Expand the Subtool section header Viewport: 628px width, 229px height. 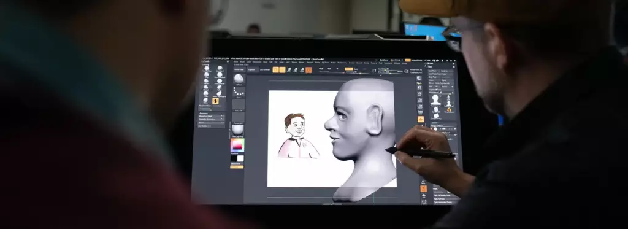434,123
